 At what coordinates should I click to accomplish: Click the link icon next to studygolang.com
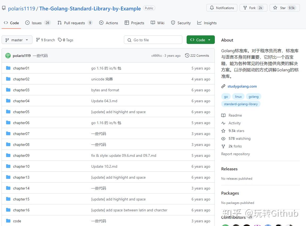tap(223, 86)
